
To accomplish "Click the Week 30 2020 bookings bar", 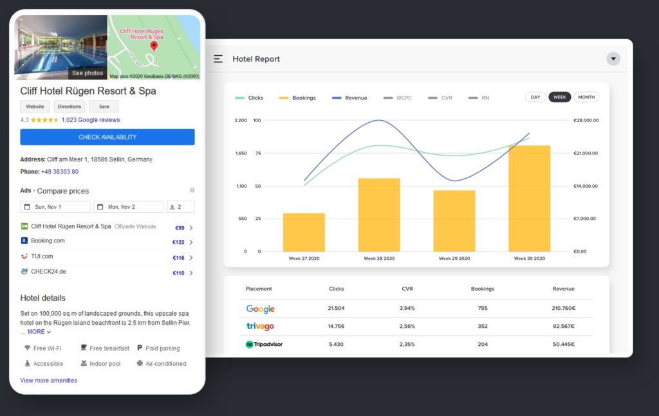I will coord(529,198).
